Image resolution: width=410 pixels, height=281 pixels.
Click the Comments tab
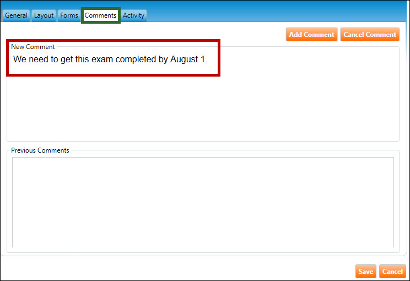100,15
